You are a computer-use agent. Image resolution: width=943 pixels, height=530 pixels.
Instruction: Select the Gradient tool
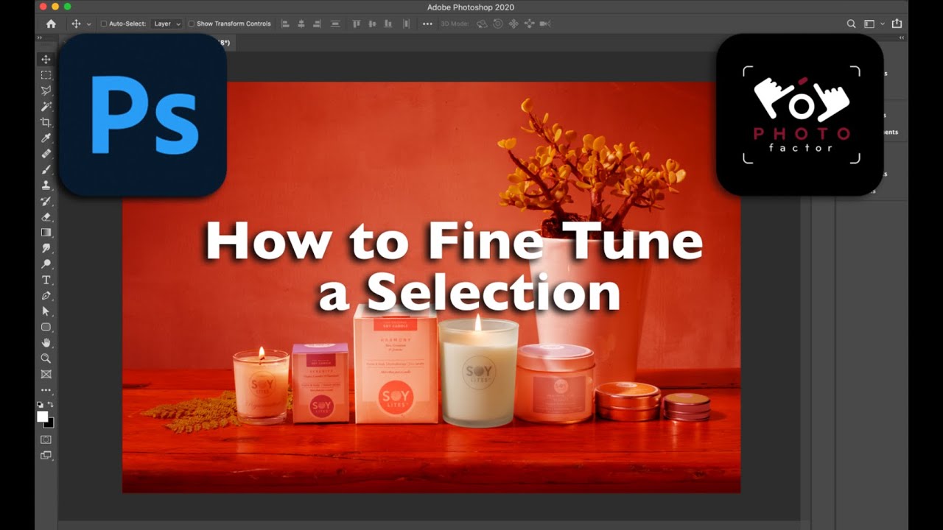46,233
